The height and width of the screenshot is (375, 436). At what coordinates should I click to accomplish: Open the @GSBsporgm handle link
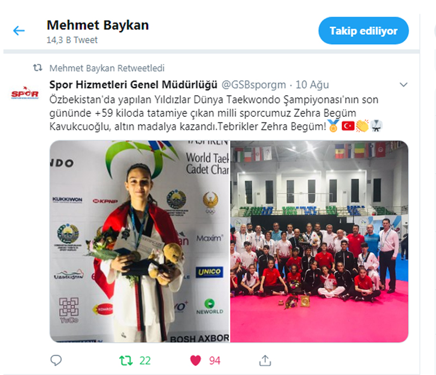pos(253,85)
